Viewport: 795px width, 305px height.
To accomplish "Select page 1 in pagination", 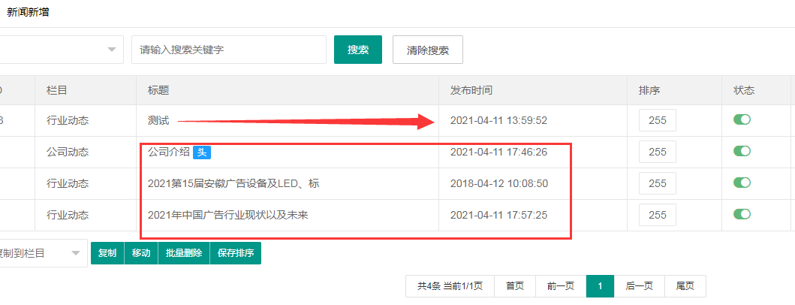I will pos(601,286).
